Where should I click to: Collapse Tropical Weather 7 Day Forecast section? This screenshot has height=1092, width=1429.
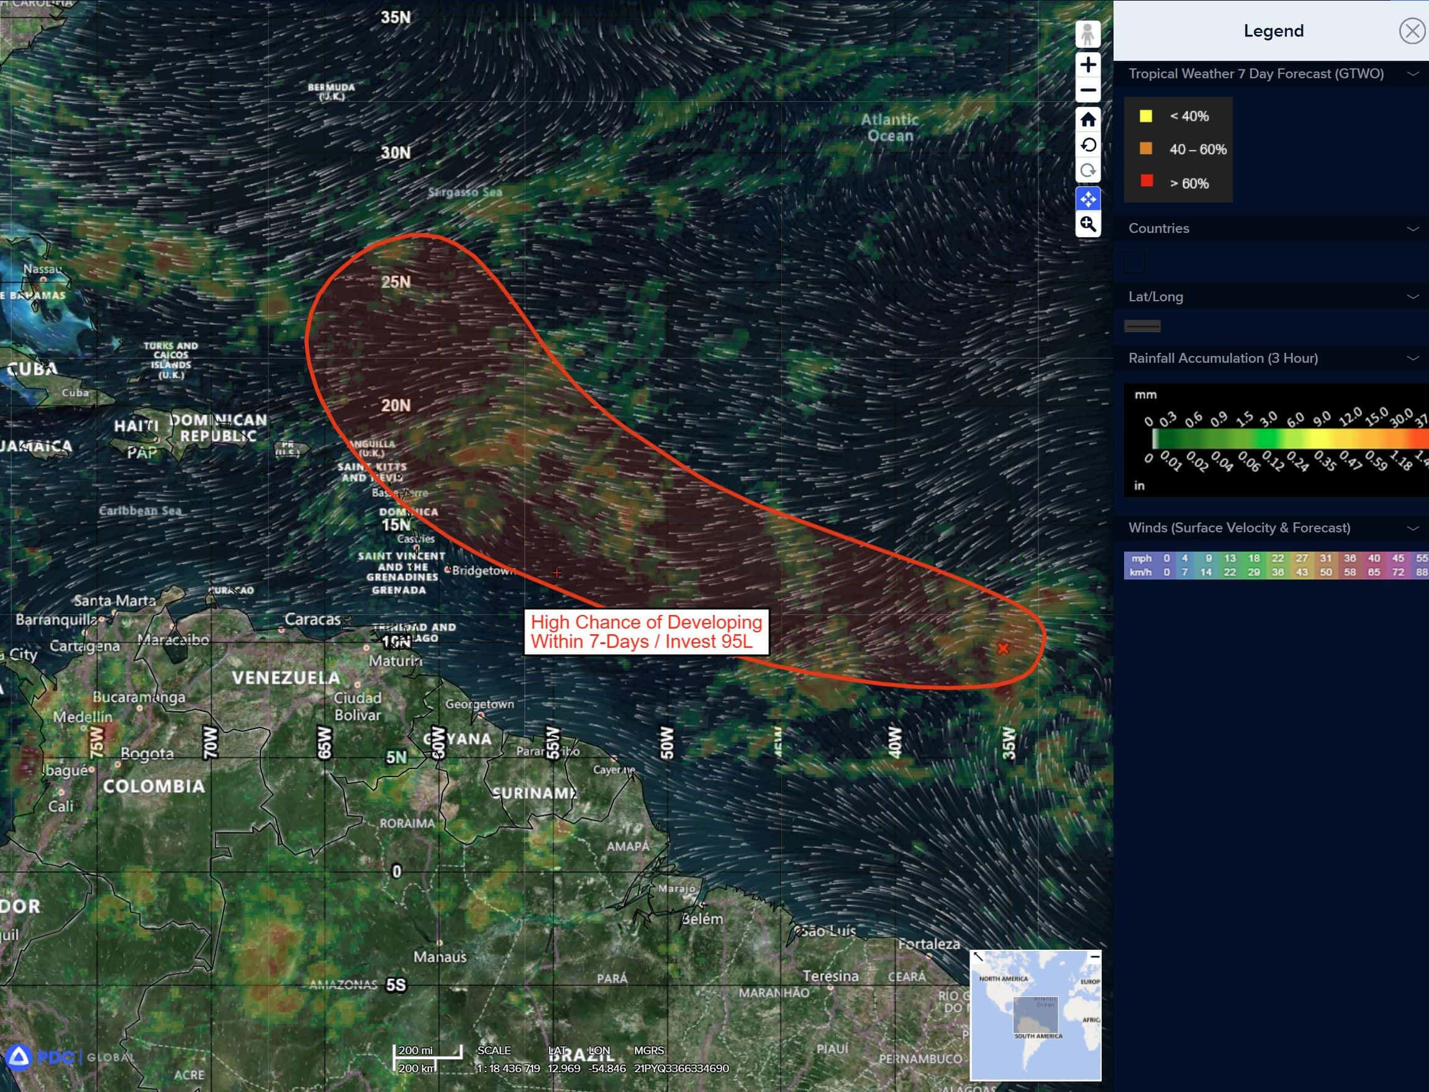[1412, 74]
